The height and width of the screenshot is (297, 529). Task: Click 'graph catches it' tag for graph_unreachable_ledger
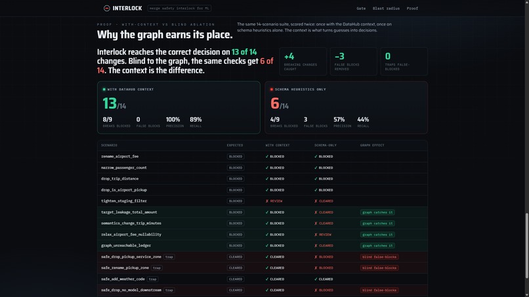pyautogui.click(x=377, y=246)
